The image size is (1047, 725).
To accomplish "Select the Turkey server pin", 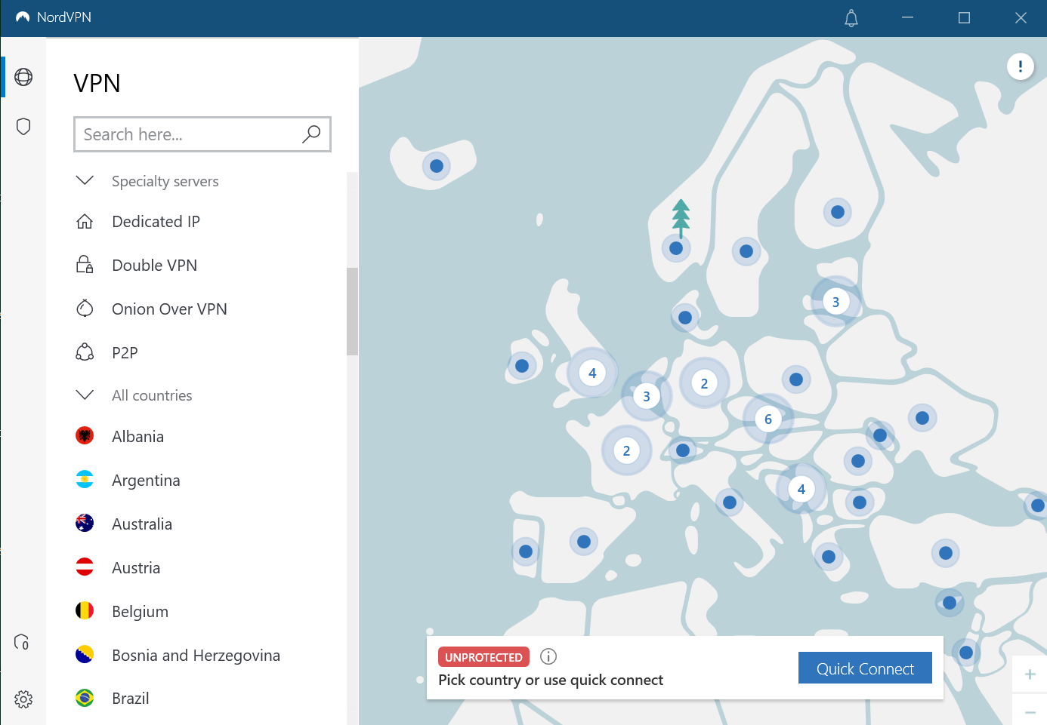I will pos(946,553).
